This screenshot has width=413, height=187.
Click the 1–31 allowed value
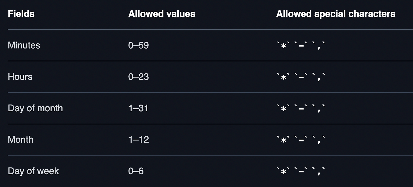point(138,108)
